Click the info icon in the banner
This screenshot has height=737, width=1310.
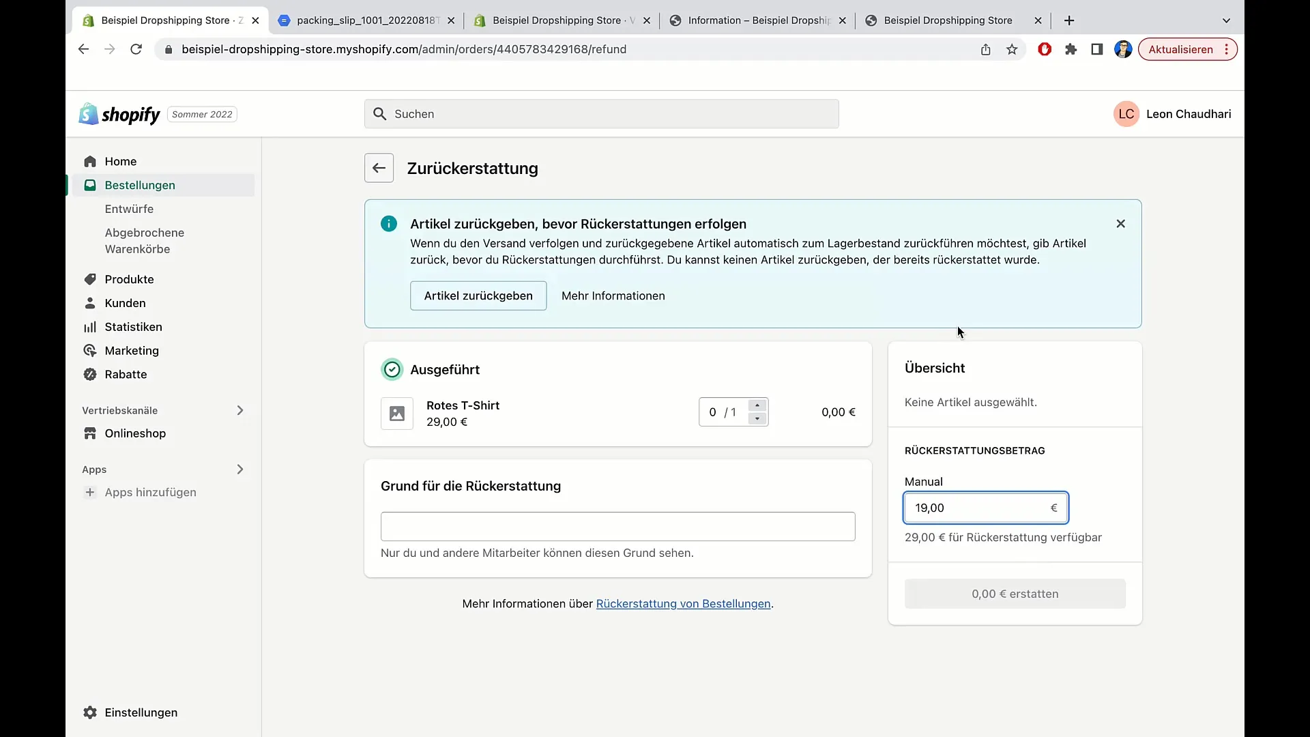pyautogui.click(x=389, y=224)
